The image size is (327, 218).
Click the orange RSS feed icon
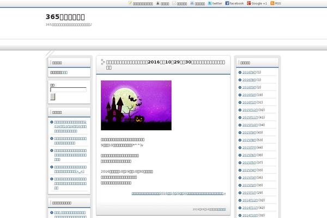272,3
